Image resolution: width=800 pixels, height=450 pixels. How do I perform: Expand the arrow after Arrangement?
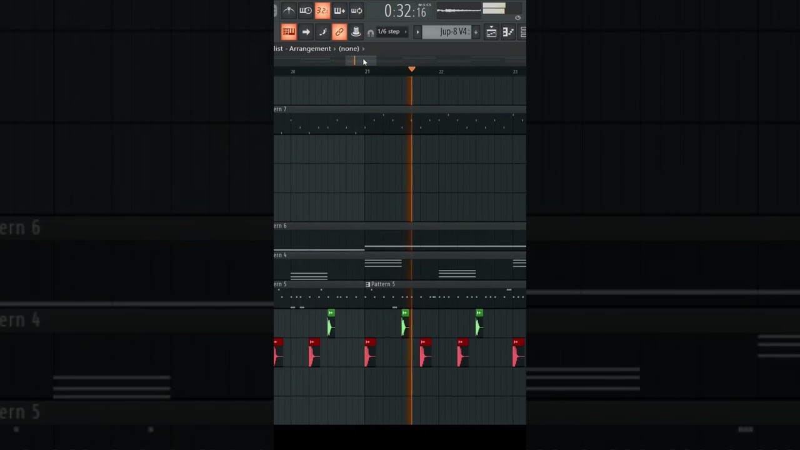tap(334, 49)
